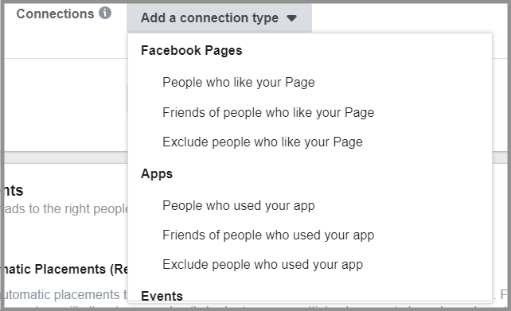Click the Apps section header
Image resolution: width=511 pixels, height=311 pixels.
coord(157,174)
